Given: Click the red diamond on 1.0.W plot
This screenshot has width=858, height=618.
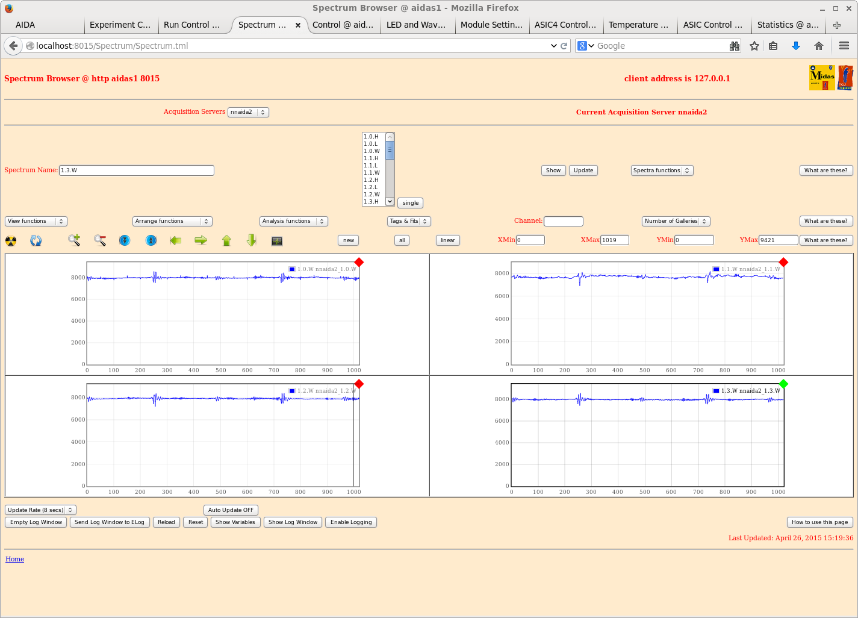Looking at the screenshot, I should pos(359,262).
